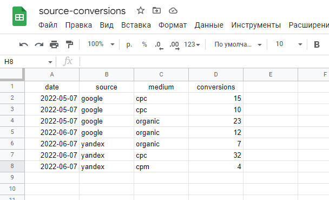This screenshot has width=329, height=200.
Task: Select 'yandex' source cell in row 8
Action: [107, 166]
